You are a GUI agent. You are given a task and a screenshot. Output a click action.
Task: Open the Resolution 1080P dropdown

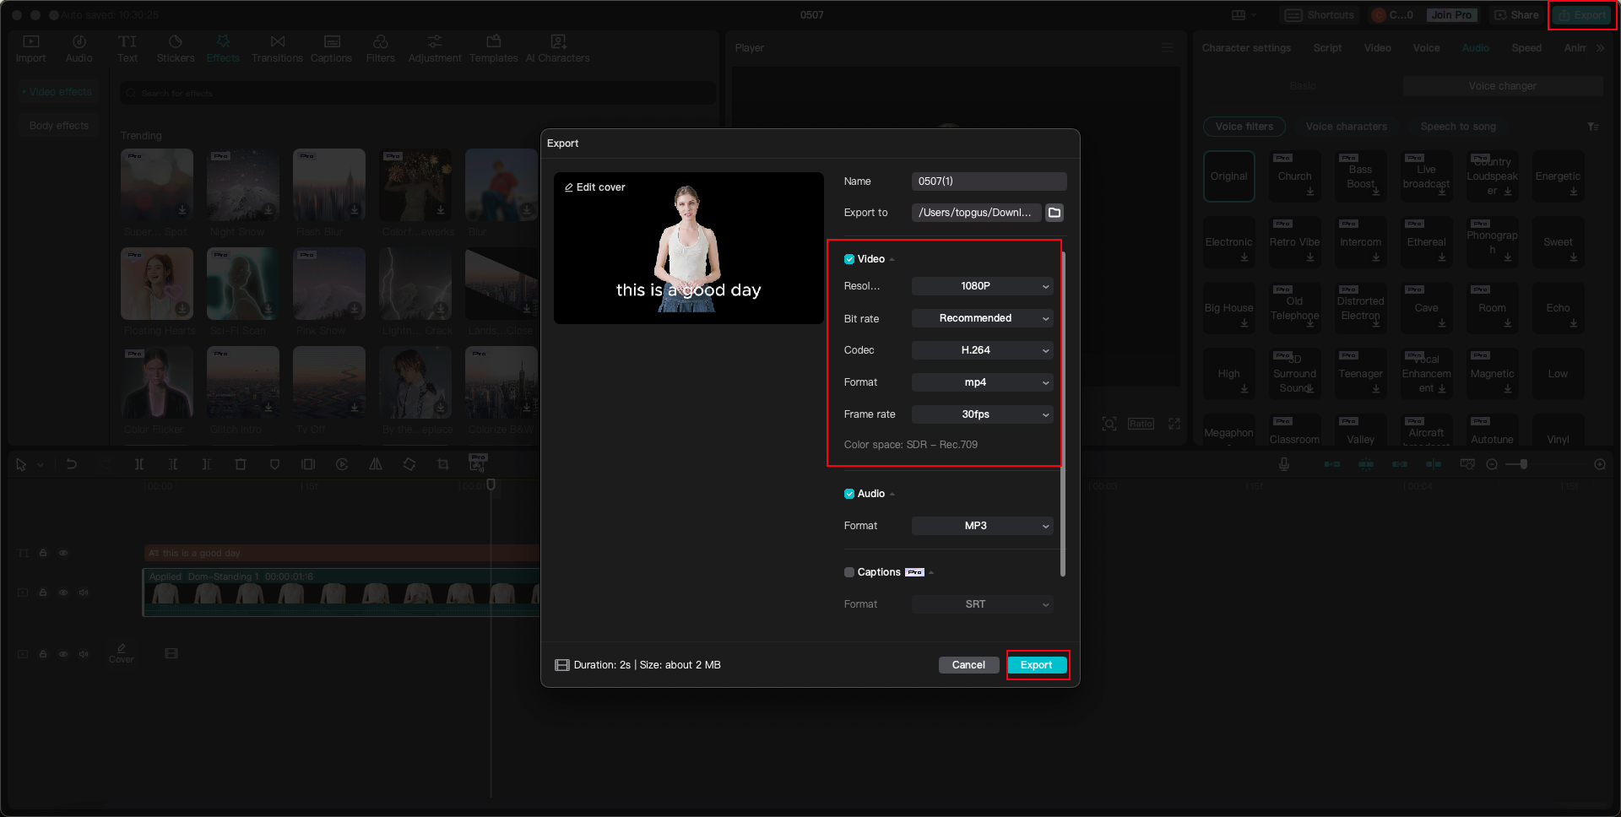(x=983, y=286)
